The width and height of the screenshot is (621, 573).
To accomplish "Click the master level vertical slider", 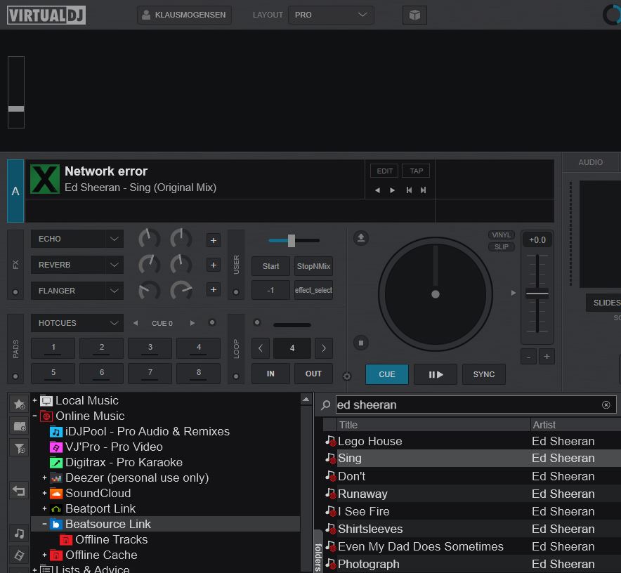I will click(x=16, y=92).
